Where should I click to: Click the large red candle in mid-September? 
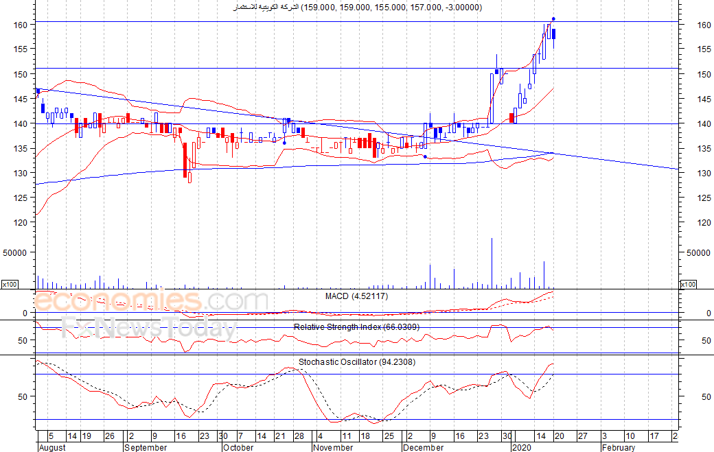tap(185, 160)
